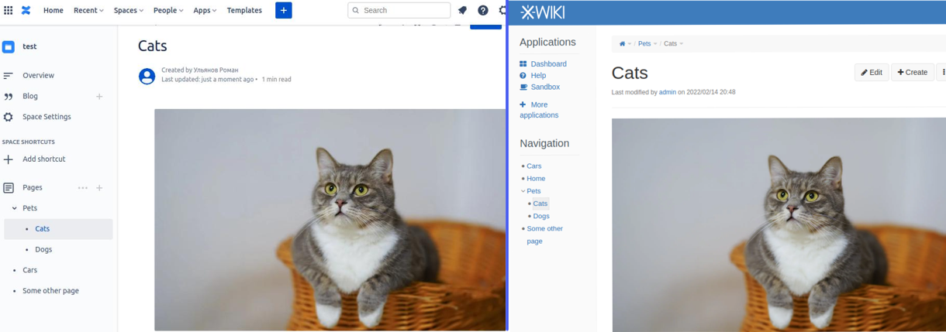Open Home in XWiki Navigation tree

click(536, 179)
